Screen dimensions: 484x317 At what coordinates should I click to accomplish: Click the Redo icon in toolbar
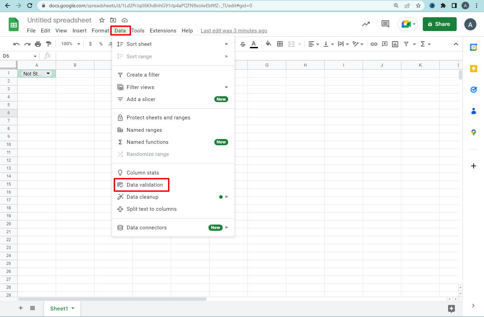click(x=27, y=44)
